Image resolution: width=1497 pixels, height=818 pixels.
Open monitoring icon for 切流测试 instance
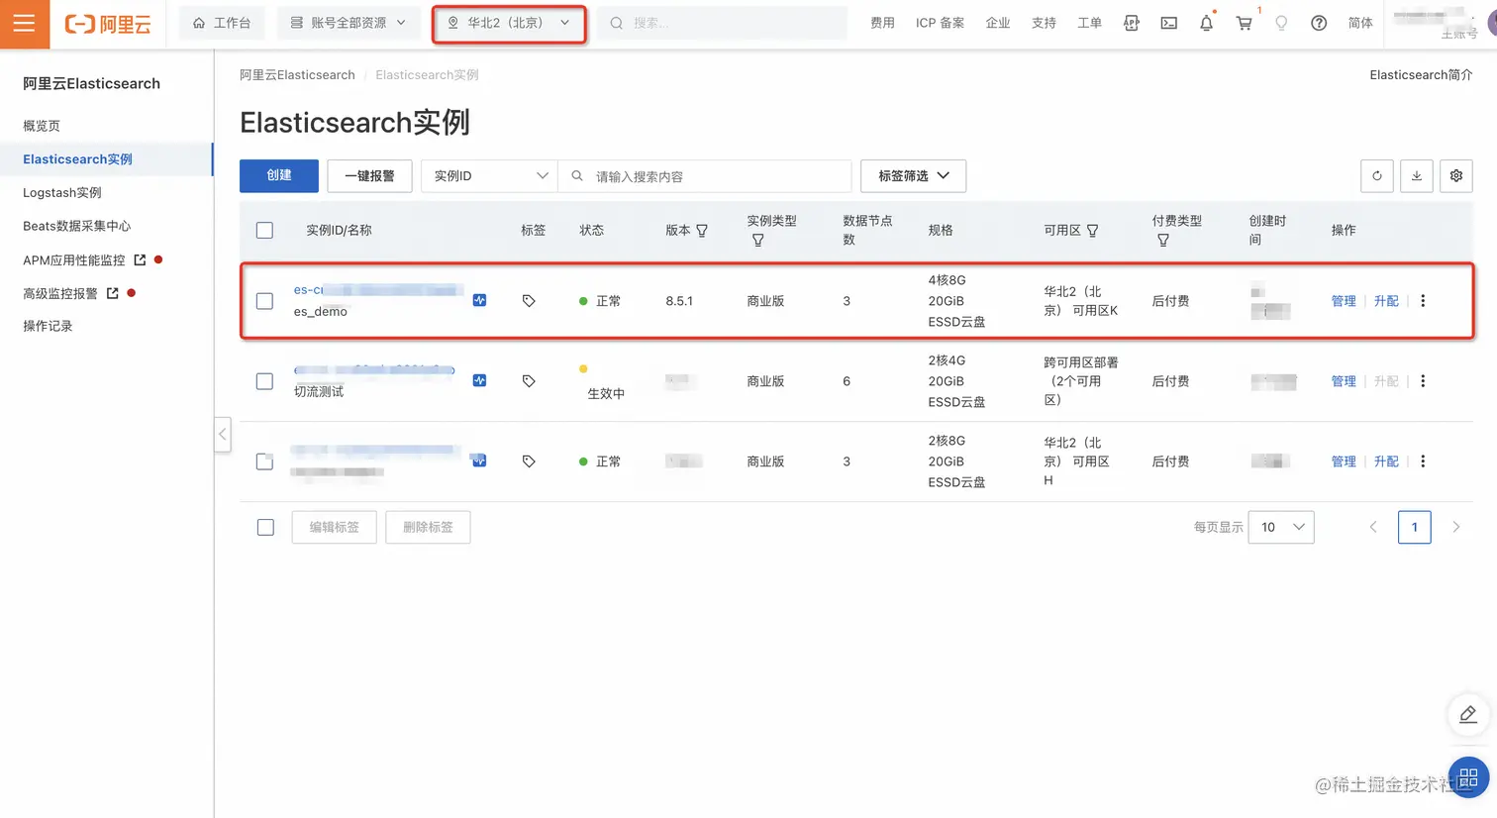tap(479, 380)
